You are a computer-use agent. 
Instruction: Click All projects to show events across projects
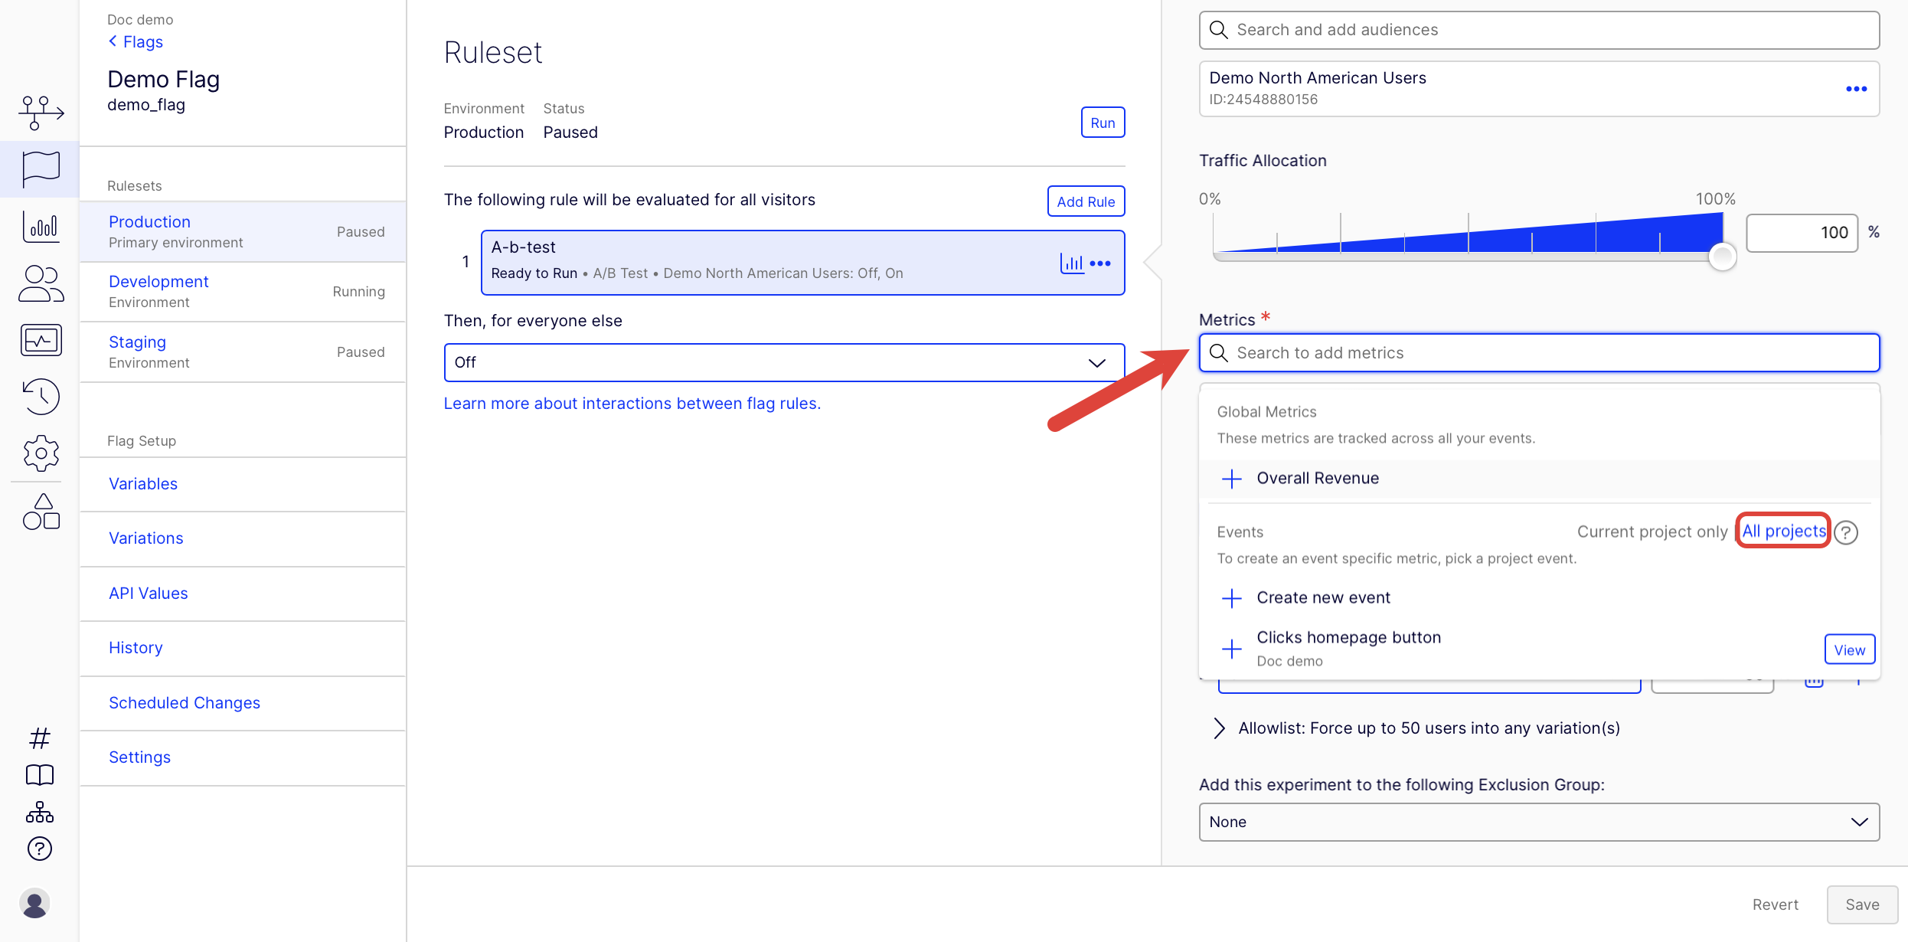point(1782,531)
